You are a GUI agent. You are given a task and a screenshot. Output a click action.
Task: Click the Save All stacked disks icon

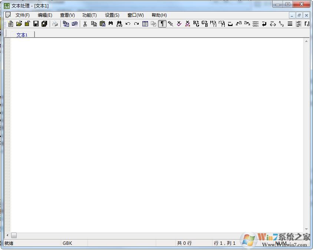(x=45, y=24)
